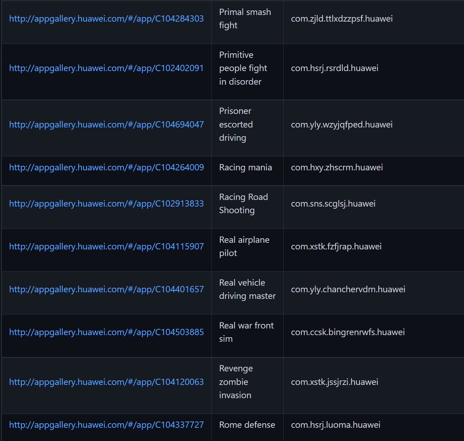Click package name com.zjld.ttlxdzzpsf.huawei
Screen dimensions: 464x441
click(342, 19)
